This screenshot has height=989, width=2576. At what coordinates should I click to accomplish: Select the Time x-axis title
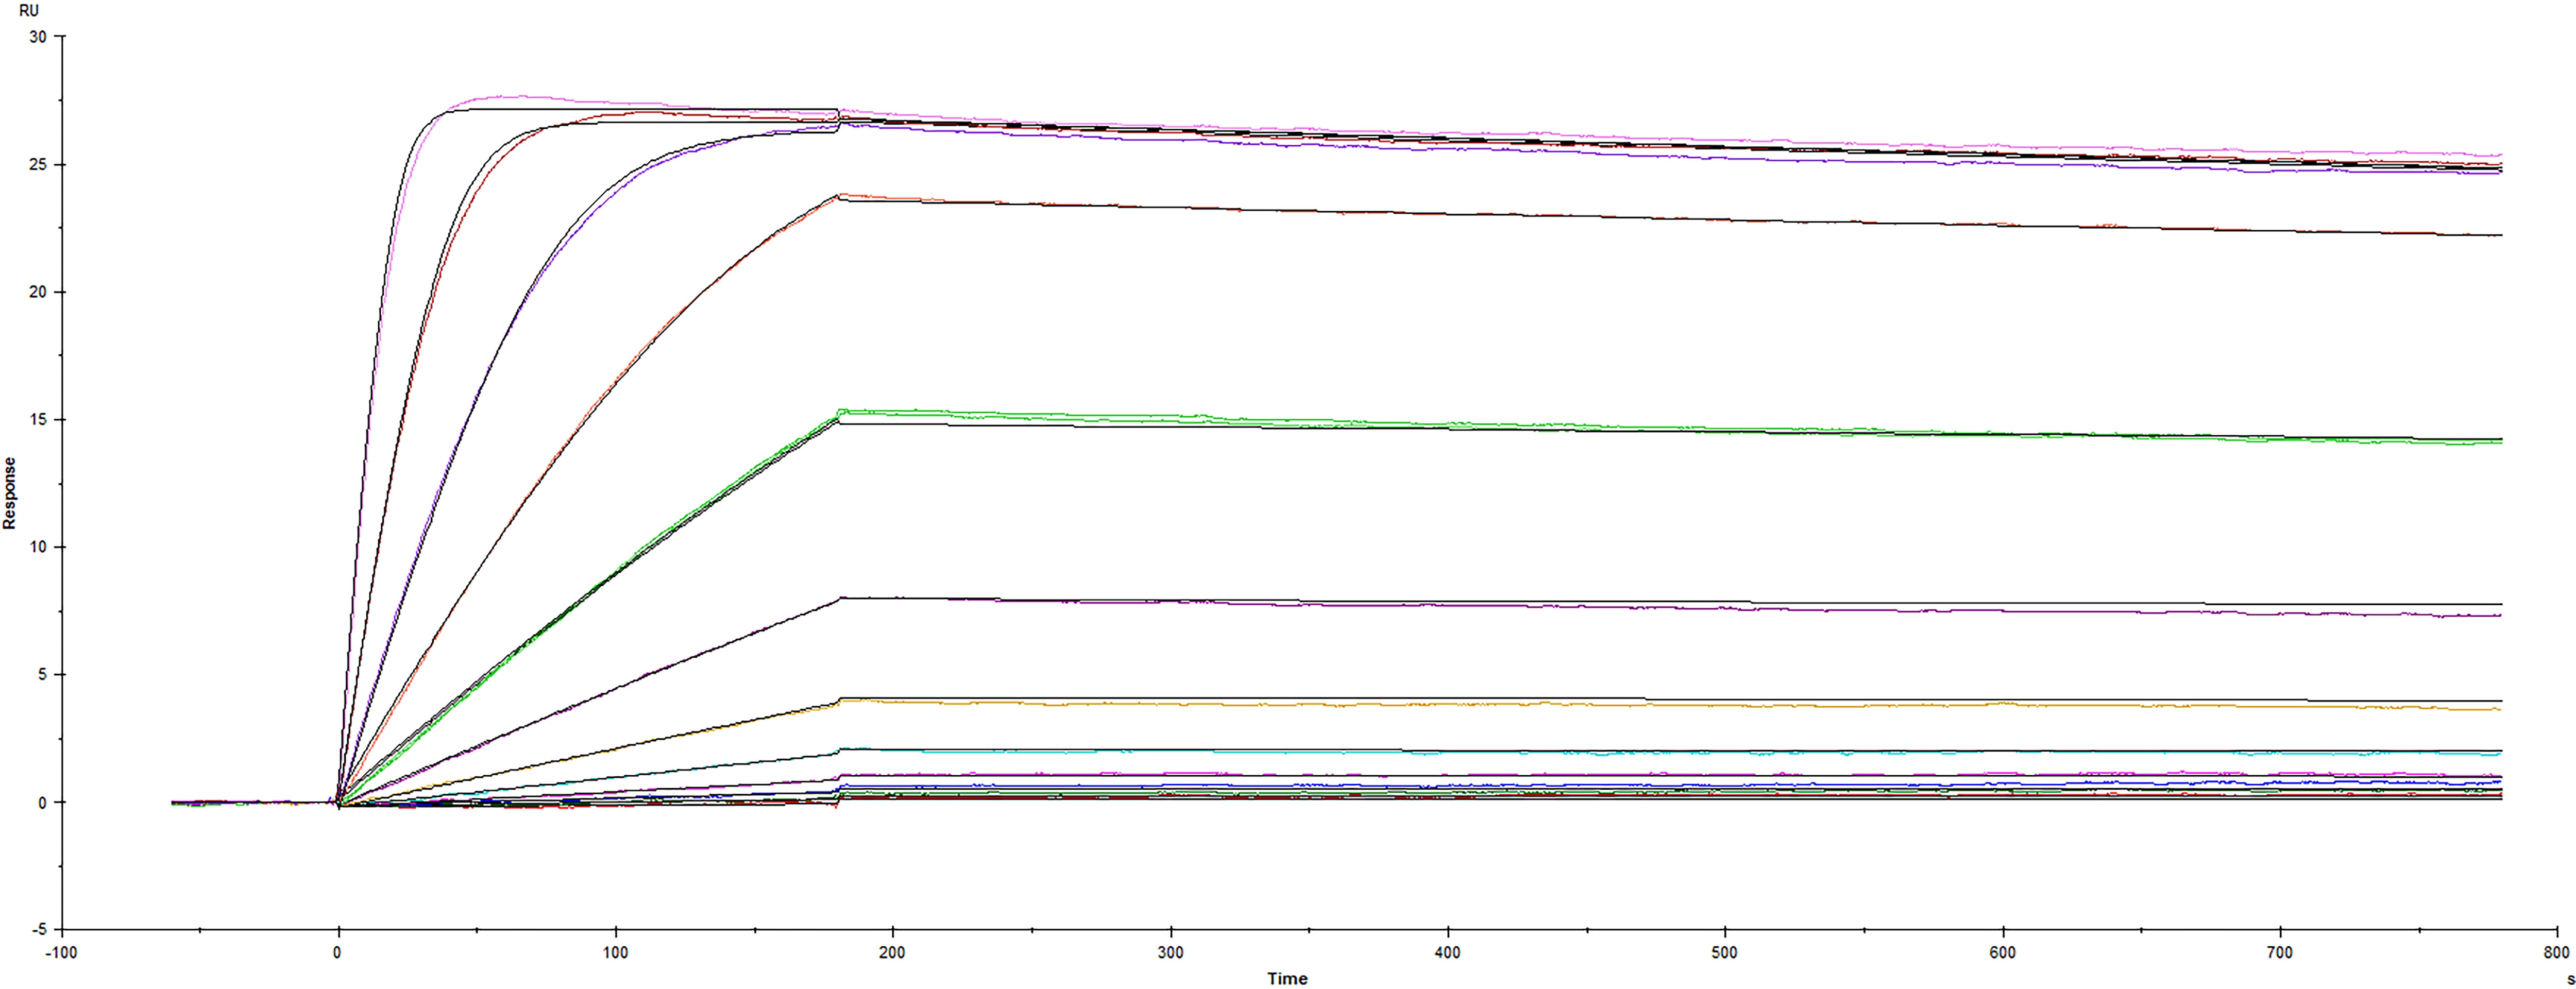(x=1287, y=978)
